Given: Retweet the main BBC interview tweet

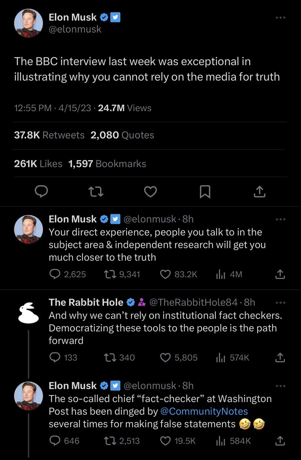Looking at the screenshot, I should coord(96,191).
